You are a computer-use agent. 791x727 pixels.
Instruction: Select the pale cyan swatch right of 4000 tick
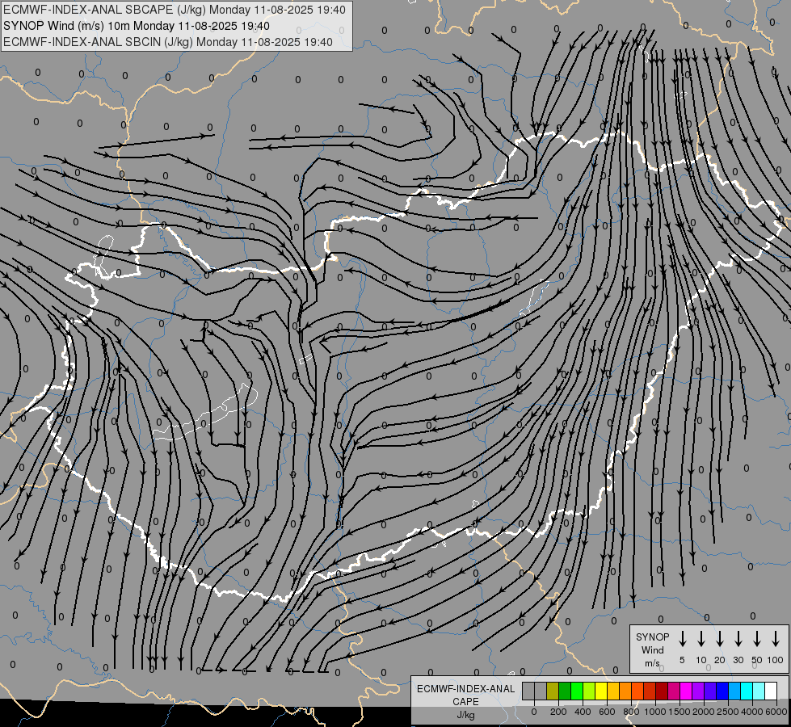(x=758, y=691)
